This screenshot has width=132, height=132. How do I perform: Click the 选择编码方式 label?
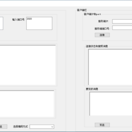(21, 126)
